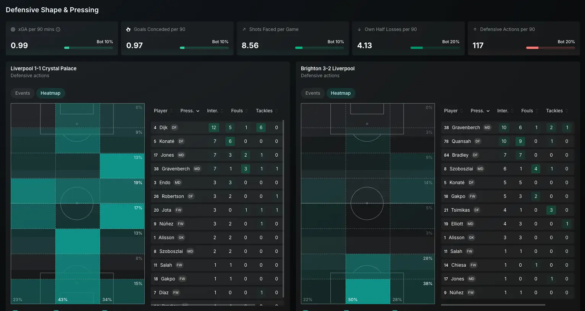Click the GK position badge next to Alisson in Brighton table

click(472, 238)
